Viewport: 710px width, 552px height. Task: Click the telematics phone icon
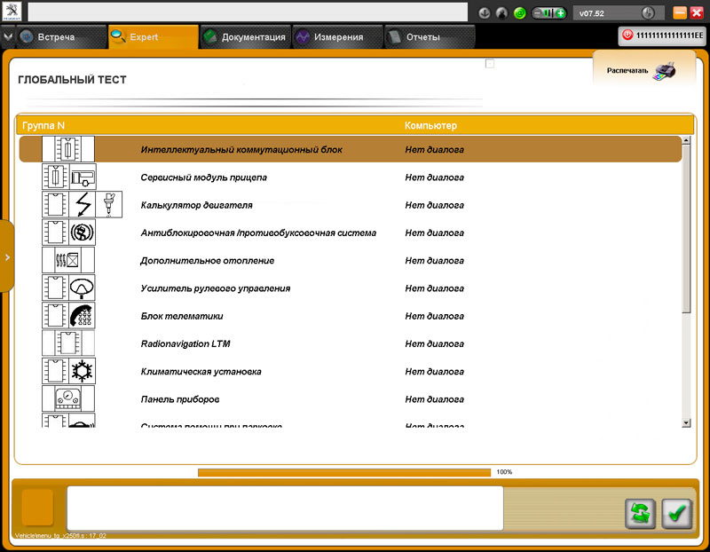click(x=82, y=315)
